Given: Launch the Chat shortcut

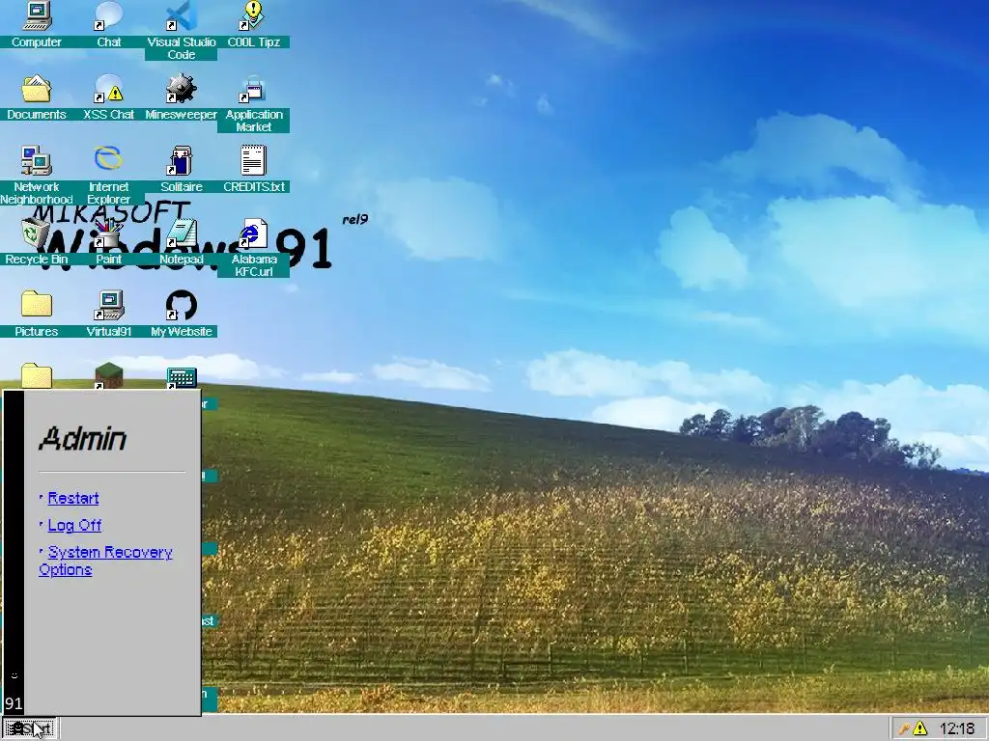Looking at the screenshot, I should pyautogui.click(x=108, y=25).
